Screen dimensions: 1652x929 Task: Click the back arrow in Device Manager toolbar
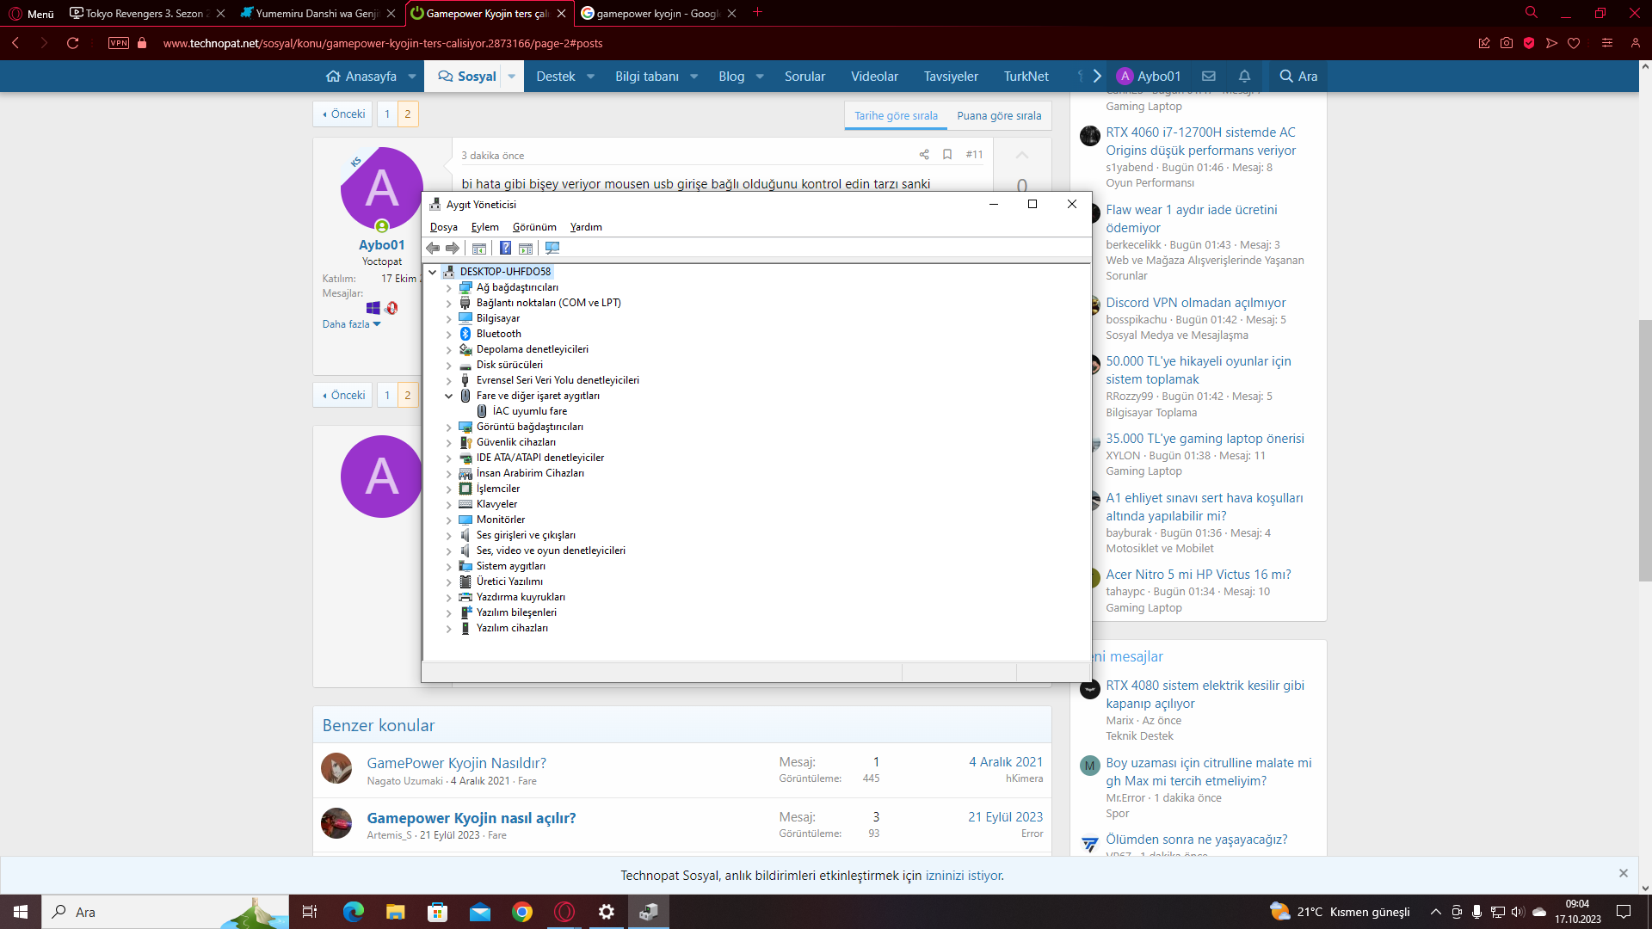coord(433,248)
